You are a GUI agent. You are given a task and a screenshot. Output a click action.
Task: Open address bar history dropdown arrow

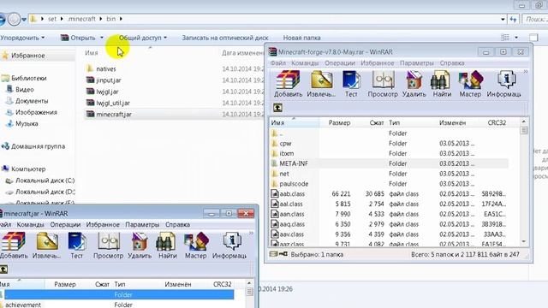pyautogui.click(x=503, y=19)
